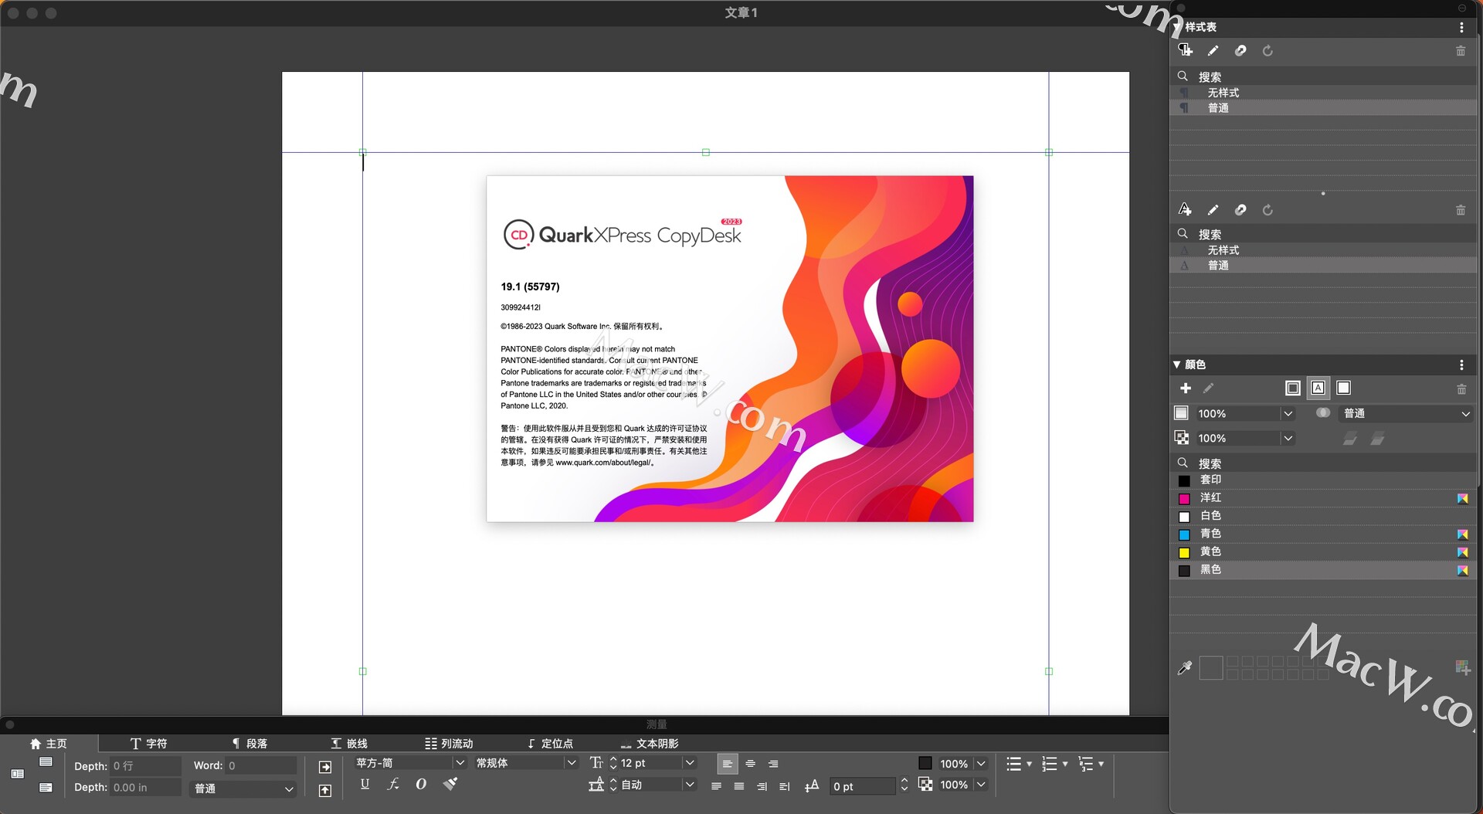
Task: Collapse the 颜色 panel
Action: [x=1177, y=365]
